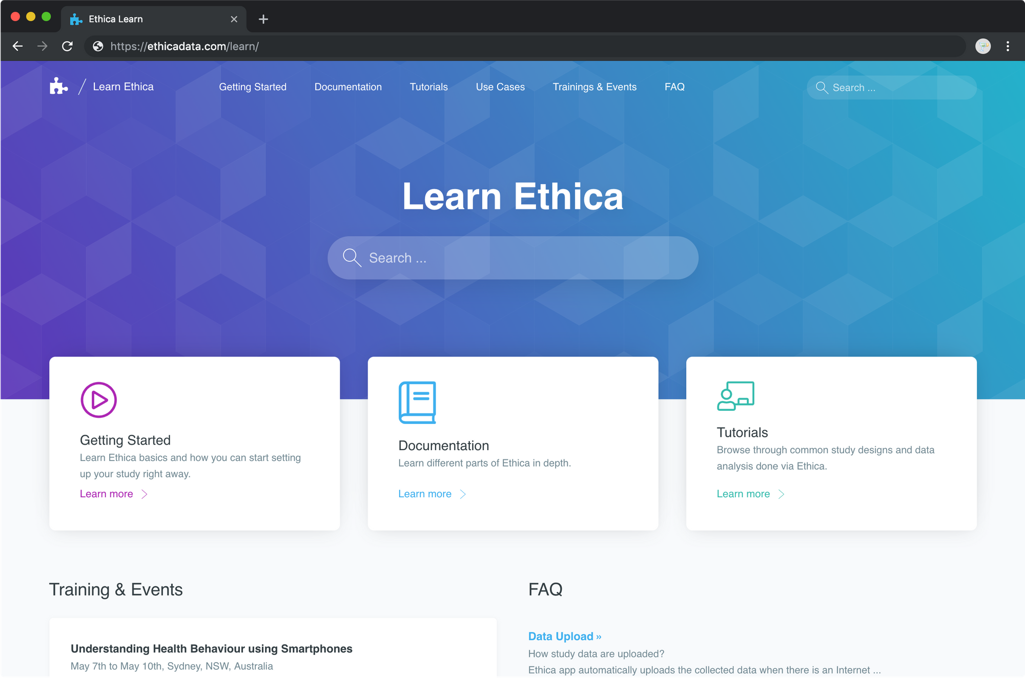
Task: Open the browser profile avatar
Action: (982, 47)
